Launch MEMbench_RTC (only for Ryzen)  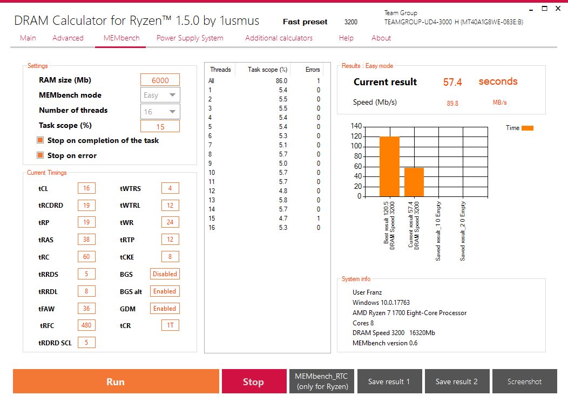[322, 381]
